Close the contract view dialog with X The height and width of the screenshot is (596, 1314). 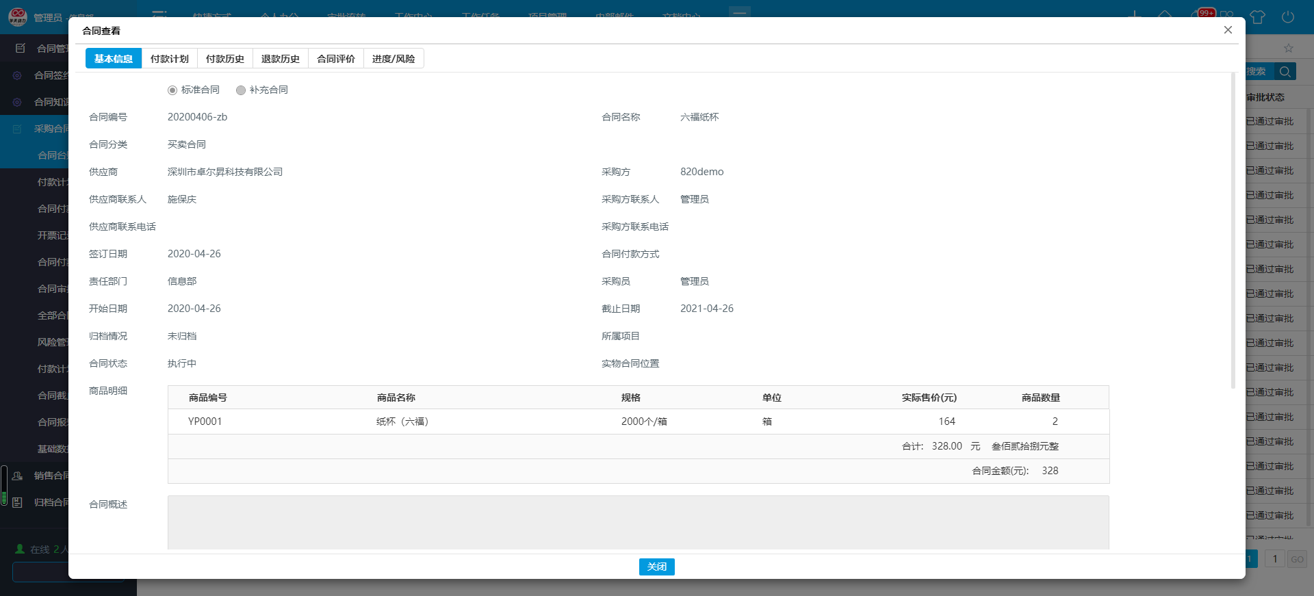tap(1228, 30)
